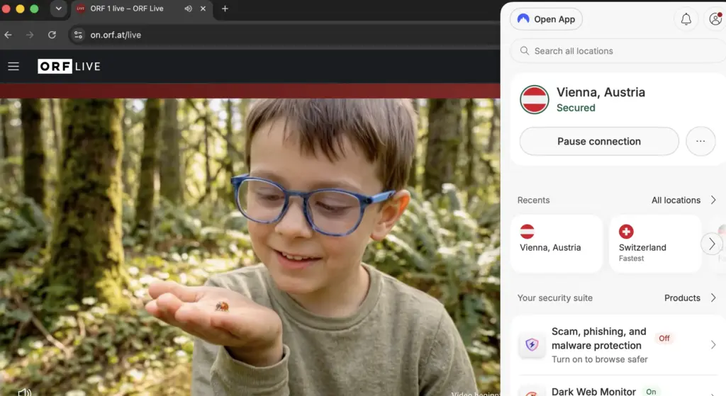Click the Turn on to browse safer text
726x396 pixels.
600,359
